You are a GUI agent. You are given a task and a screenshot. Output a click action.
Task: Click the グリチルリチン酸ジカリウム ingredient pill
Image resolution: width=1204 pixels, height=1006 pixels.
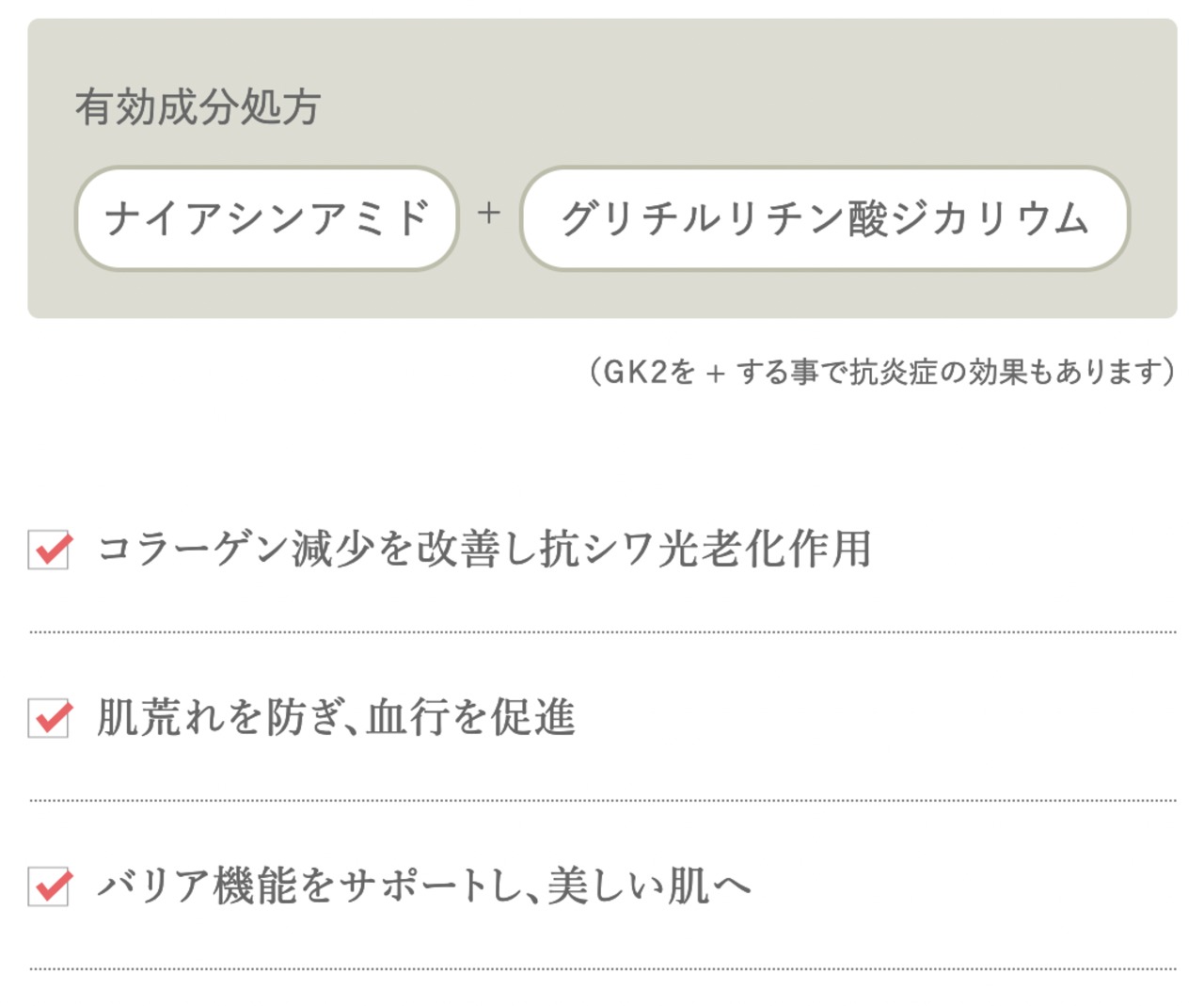point(824,218)
